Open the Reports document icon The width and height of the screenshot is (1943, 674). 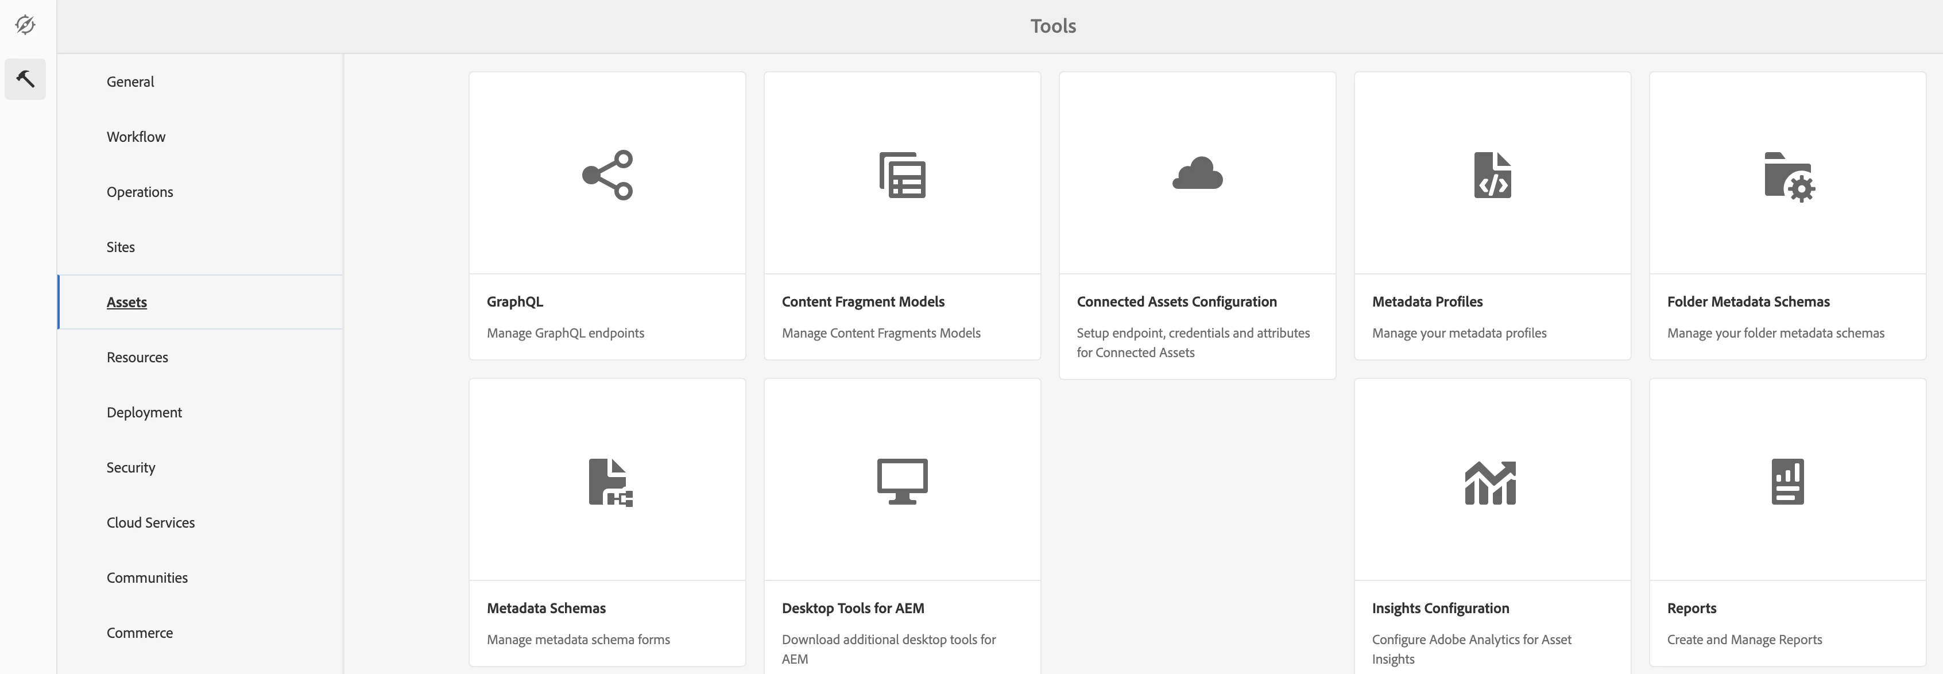(x=1787, y=481)
